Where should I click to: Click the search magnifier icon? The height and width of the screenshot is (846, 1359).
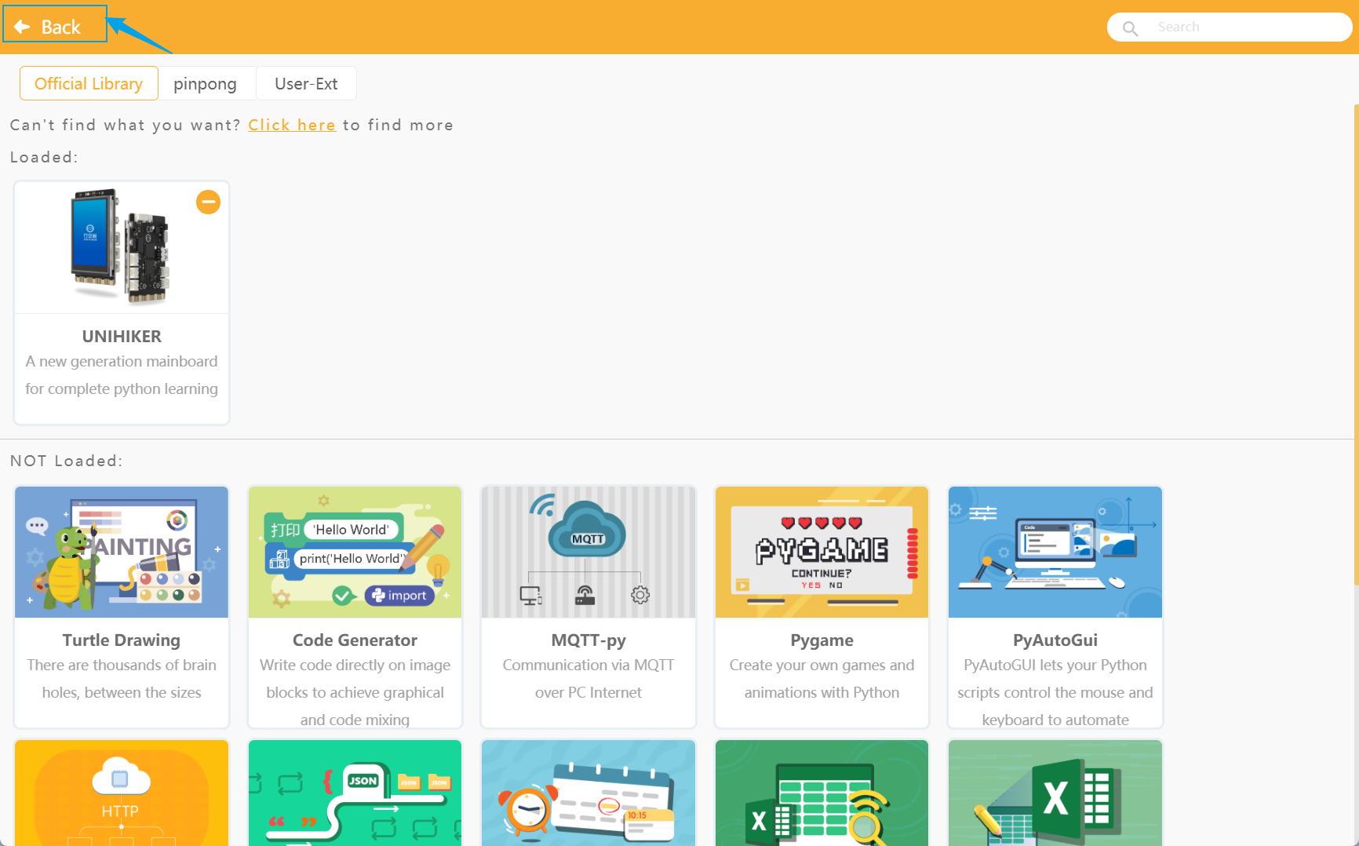(x=1130, y=27)
